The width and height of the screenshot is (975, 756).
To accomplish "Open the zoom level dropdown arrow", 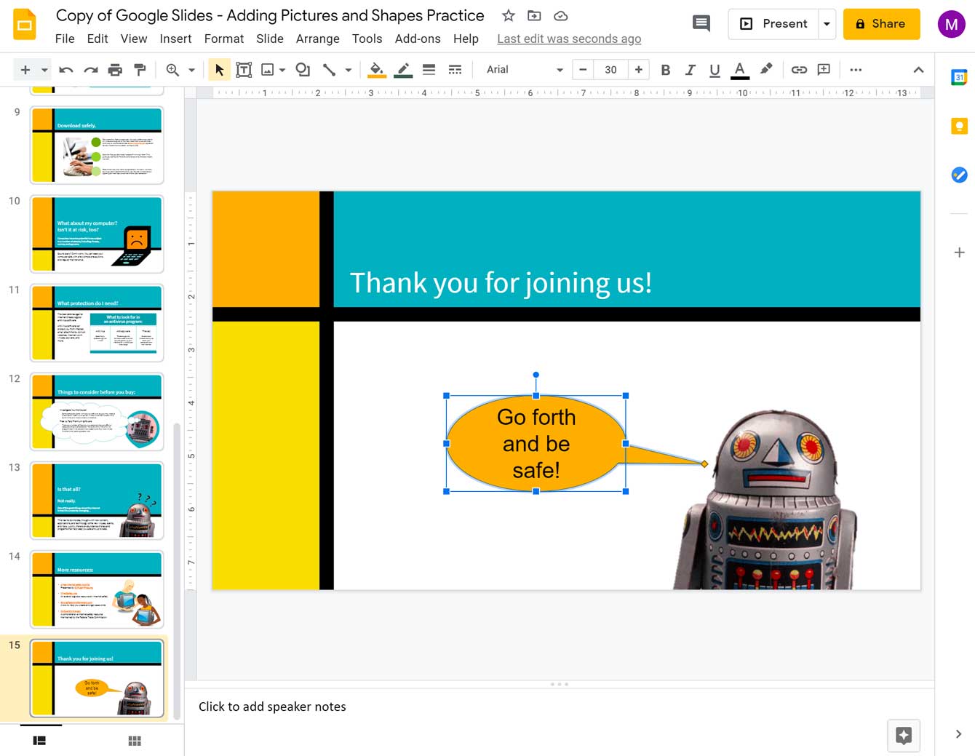I will coord(191,70).
